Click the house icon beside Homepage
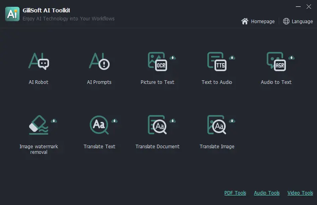This screenshot has height=205, width=317. tap(245, 21)
